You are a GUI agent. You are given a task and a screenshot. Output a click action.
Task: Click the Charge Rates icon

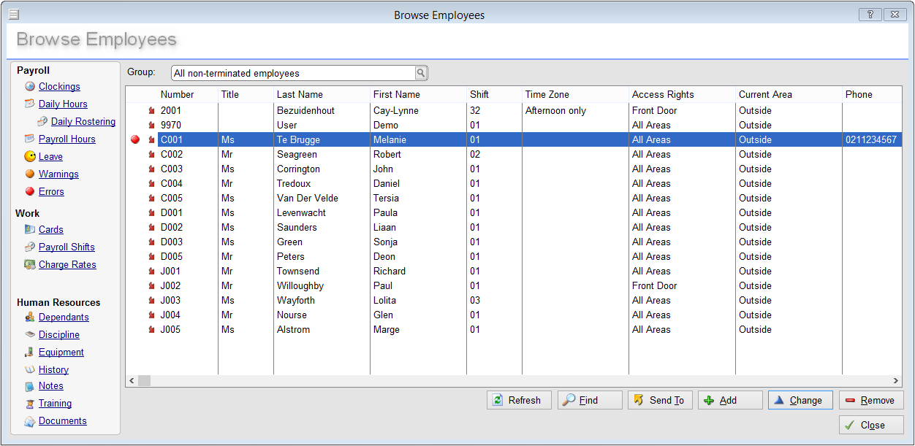point(30,265)
